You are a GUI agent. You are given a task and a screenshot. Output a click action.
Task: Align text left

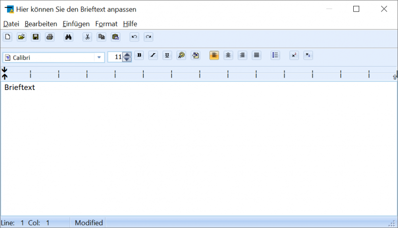tap(214, 55)
